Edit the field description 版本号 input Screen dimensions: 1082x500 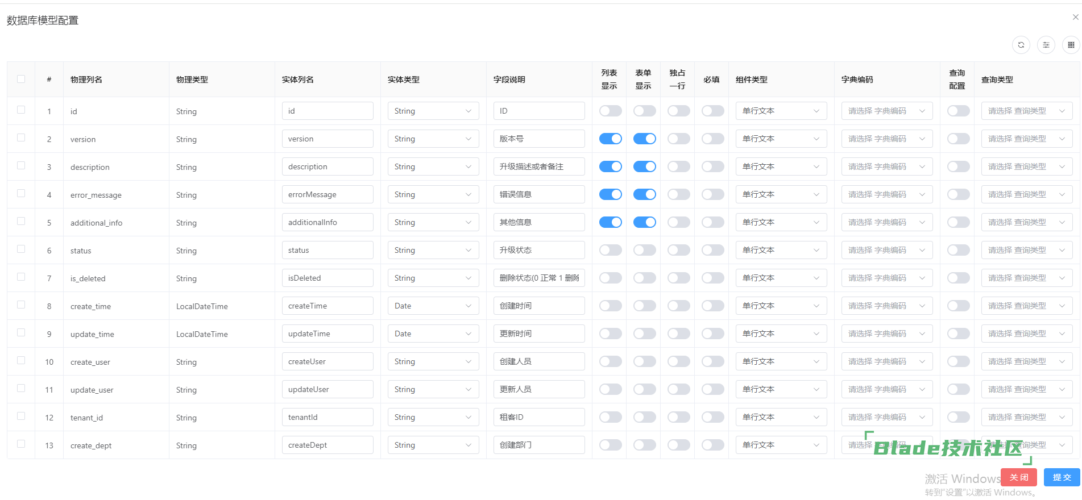(x=539, y=139)
